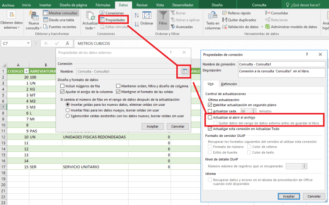This screenshot has height=205, width=329.
Task: Open Consolidar tool
Action: [276, 13]
